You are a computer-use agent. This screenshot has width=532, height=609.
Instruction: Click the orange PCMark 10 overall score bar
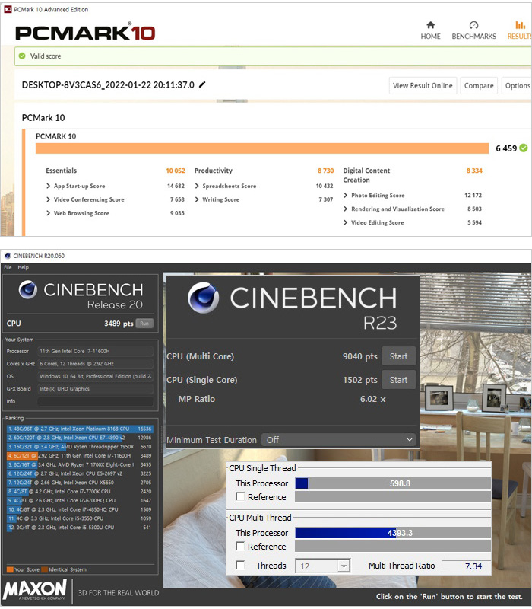(262, 148)
